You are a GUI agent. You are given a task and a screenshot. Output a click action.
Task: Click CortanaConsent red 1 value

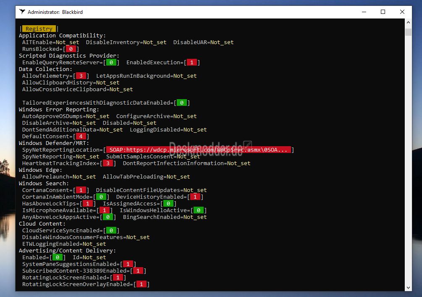pyautogui.click(x=81, y=190)
